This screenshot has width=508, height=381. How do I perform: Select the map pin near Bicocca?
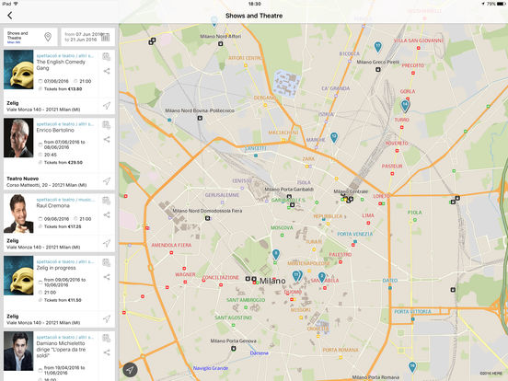[x=377, y=47]
